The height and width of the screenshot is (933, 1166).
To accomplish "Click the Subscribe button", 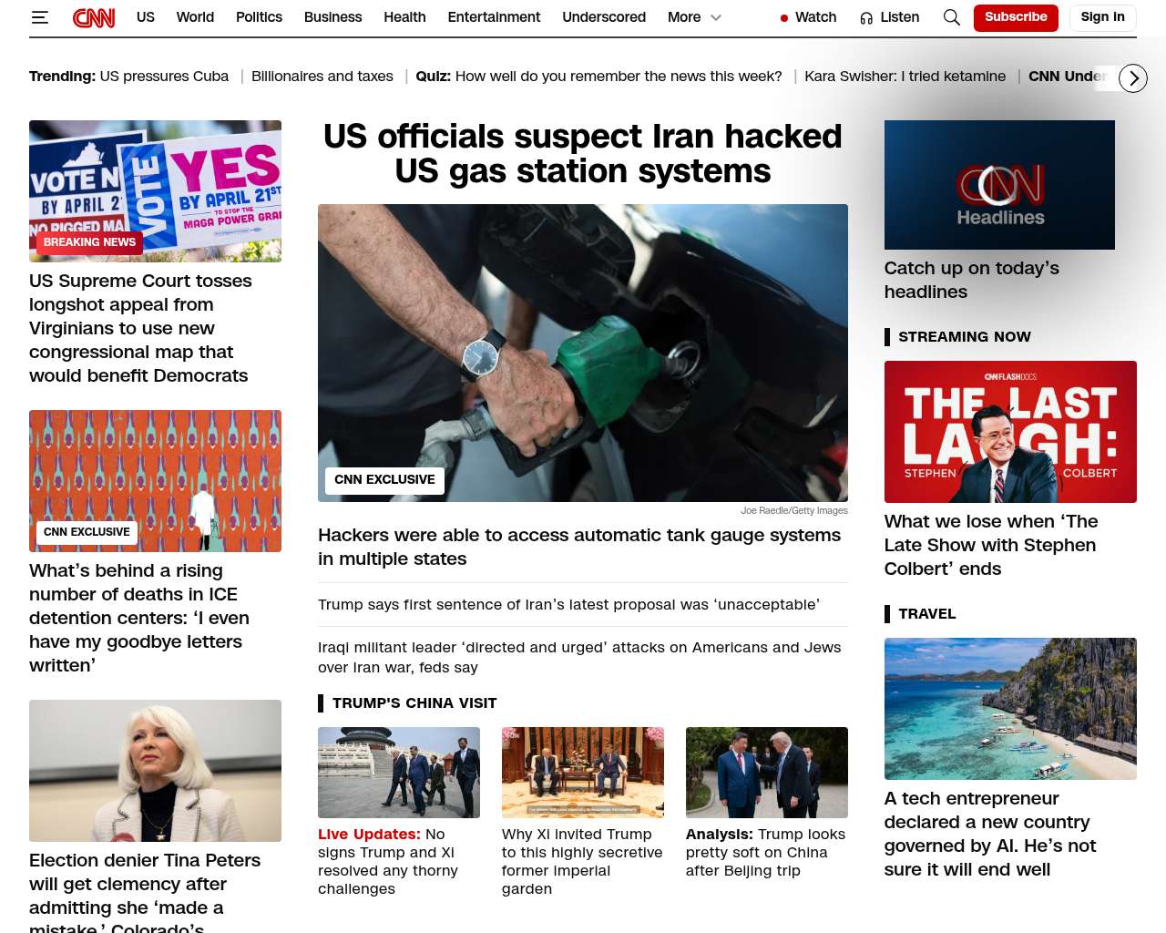I will click(1016, 17).
